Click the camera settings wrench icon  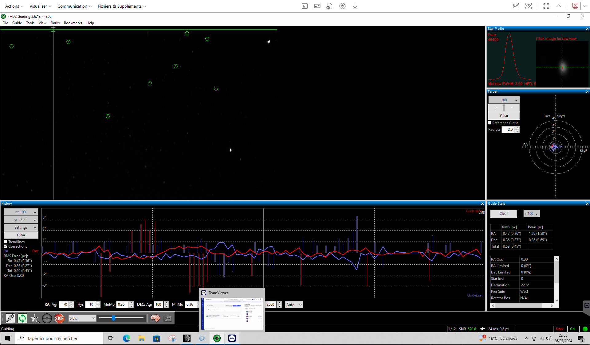167,318
